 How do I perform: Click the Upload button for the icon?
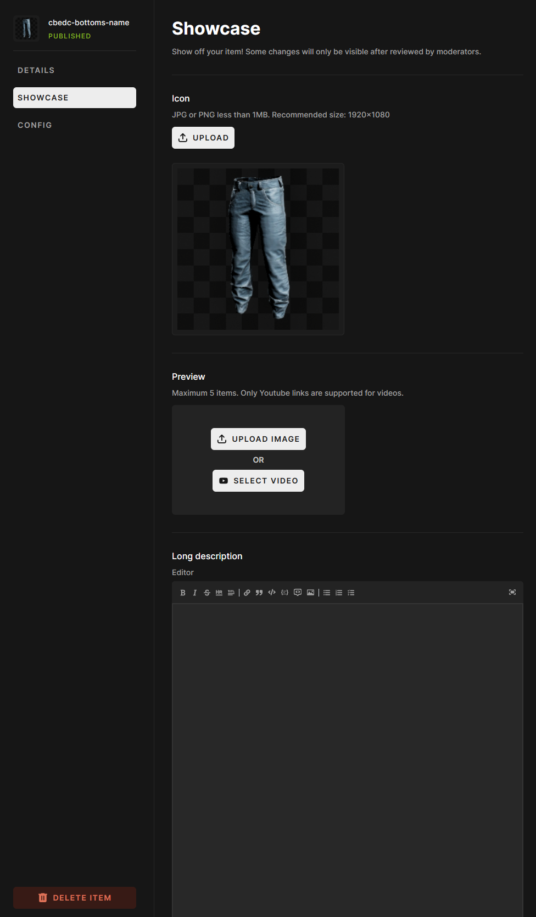[203, 138]
